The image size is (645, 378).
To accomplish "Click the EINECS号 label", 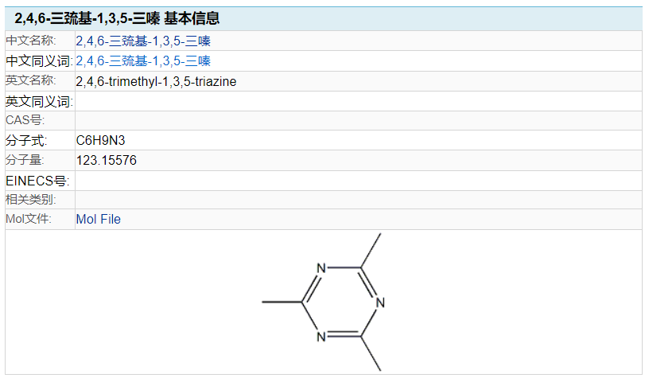I will click(x=37, y=181).
